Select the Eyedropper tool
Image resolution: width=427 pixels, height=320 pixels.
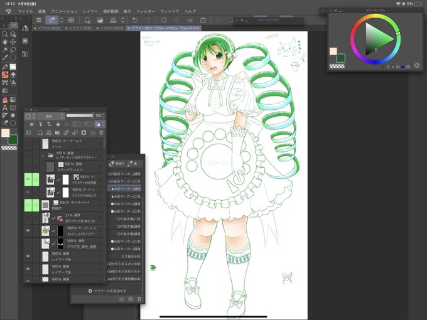[x=5, y=58]
